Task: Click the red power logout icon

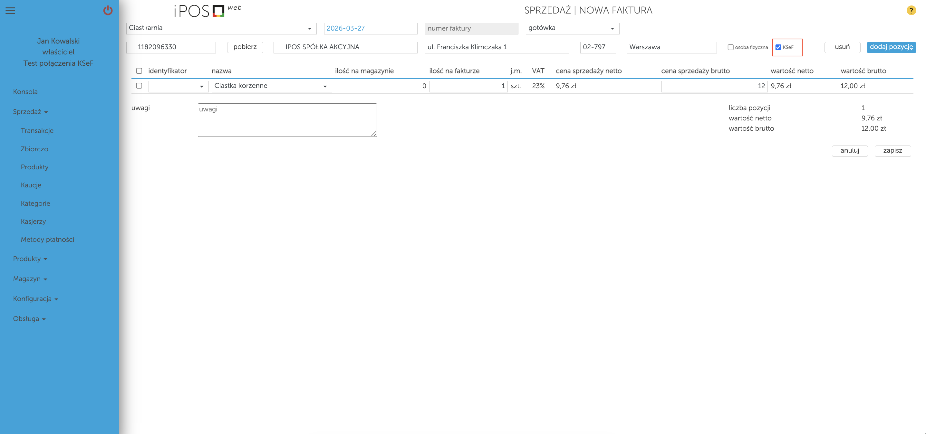Action: (x=108, y=10)
